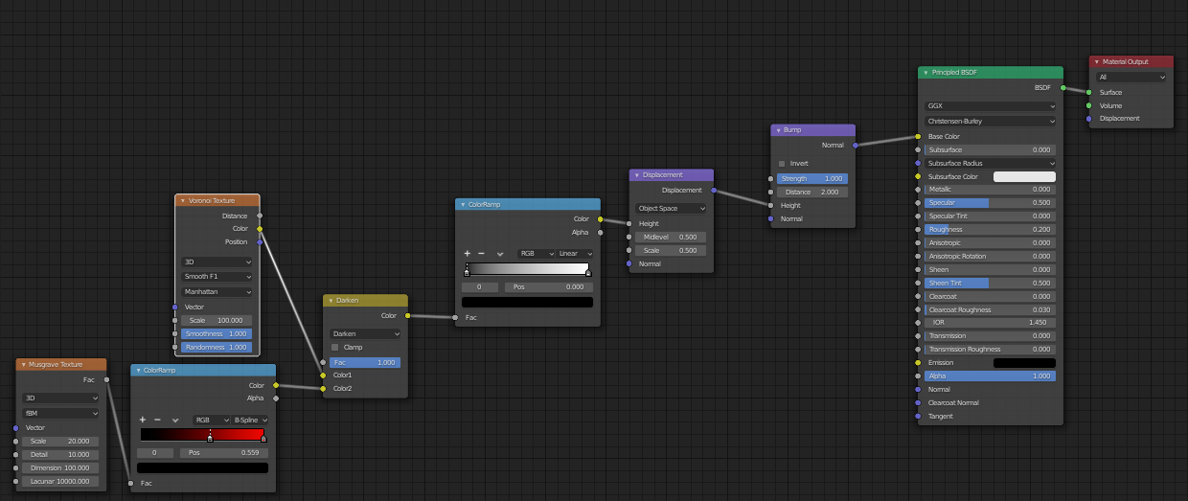The height and width of the screenshot is (501, 1188).
Task: Adjust the Specular slider in Principled BSDF
Action: coord(991,202)
